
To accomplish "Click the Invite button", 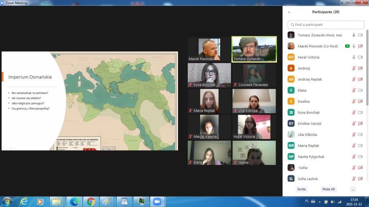I will coord(302,189).
